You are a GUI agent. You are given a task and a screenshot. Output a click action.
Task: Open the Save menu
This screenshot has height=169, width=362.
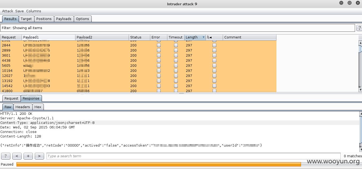[20, 11]
